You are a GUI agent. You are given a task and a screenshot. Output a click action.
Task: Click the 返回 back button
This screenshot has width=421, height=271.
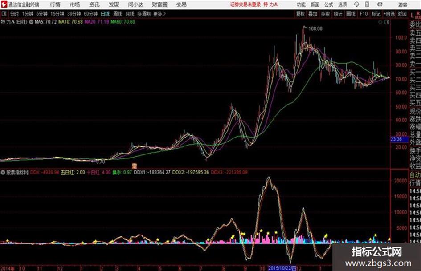[x=402, y=14]
